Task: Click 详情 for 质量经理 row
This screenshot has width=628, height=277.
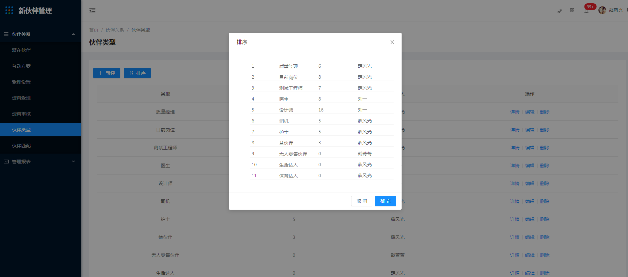Action: 515,112
